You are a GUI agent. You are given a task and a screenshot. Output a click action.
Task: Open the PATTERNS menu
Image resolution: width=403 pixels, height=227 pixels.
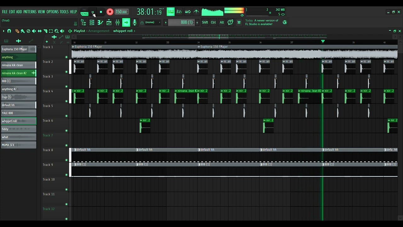(x=30, y=12)
